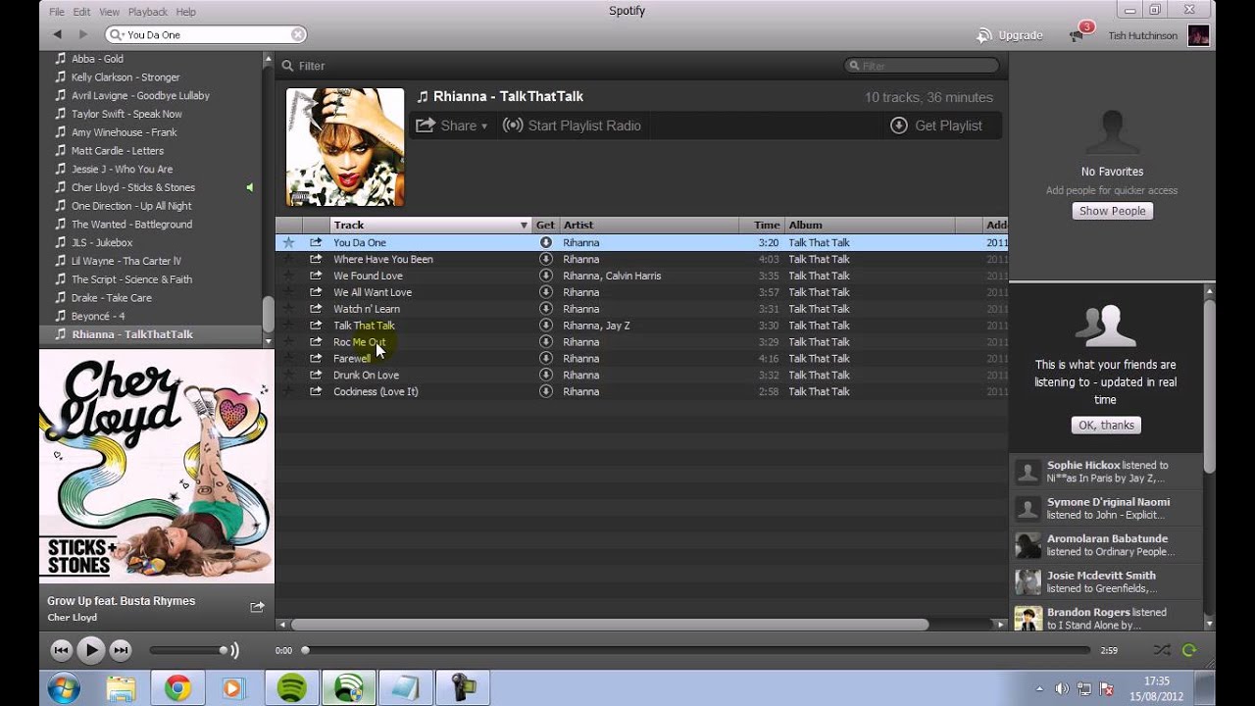The image size is (1255, 706).
Task: Open Chrome from the taskbar
Action: 177,688
